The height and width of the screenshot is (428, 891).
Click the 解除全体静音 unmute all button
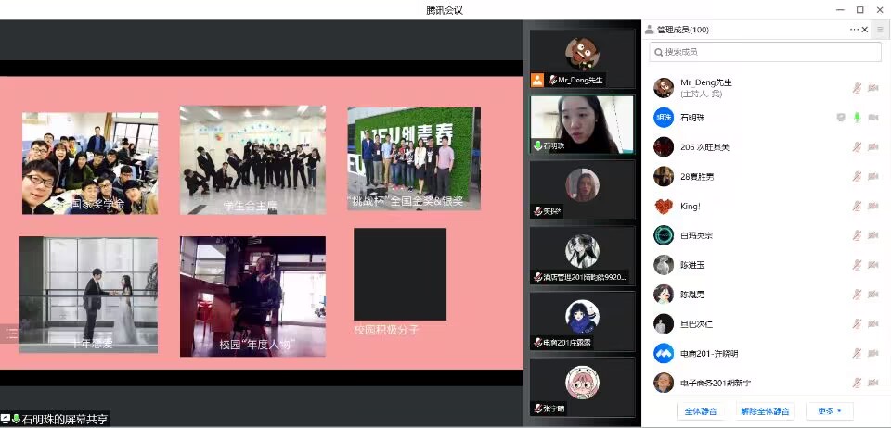766,410
